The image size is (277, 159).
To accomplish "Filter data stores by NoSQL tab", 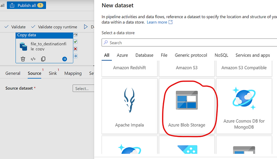I will (221, 55).
